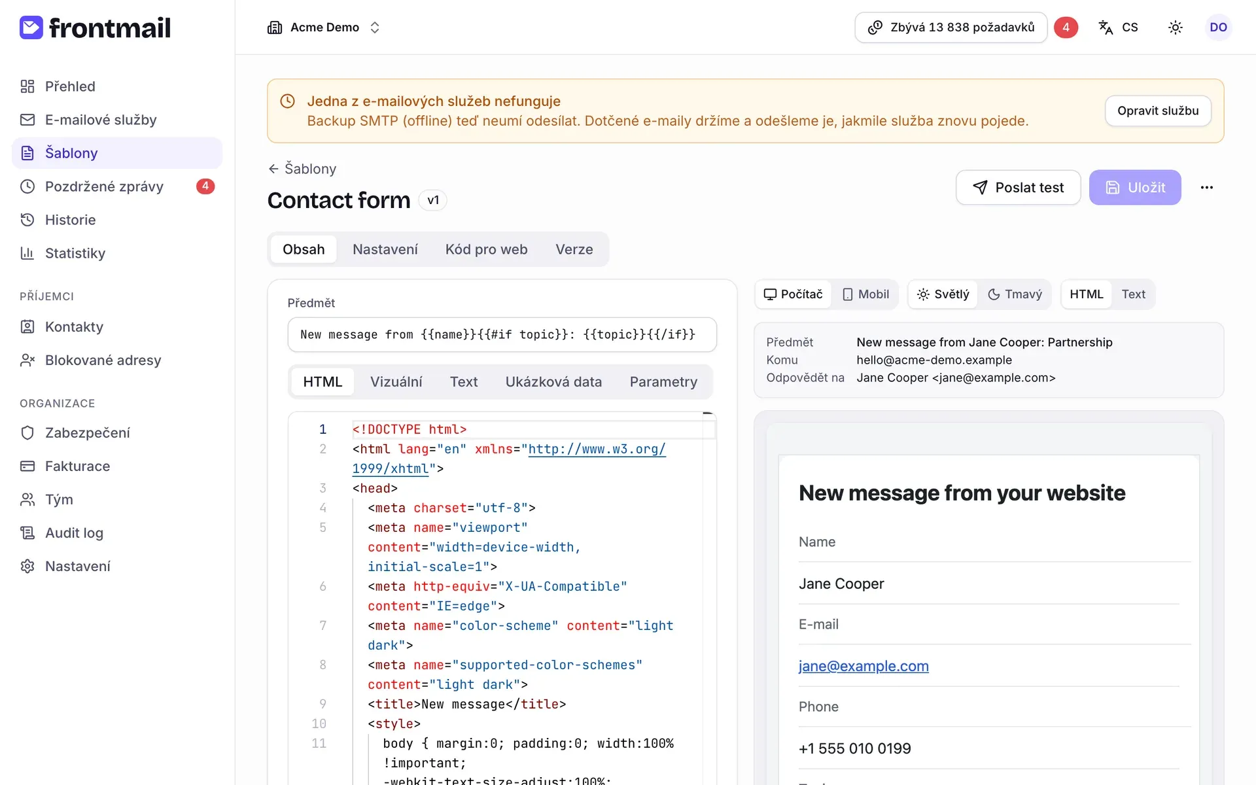This screenshot has width=1256, height=785.
Task: Select the HTML editor tab
Action: tap(323, 382)
